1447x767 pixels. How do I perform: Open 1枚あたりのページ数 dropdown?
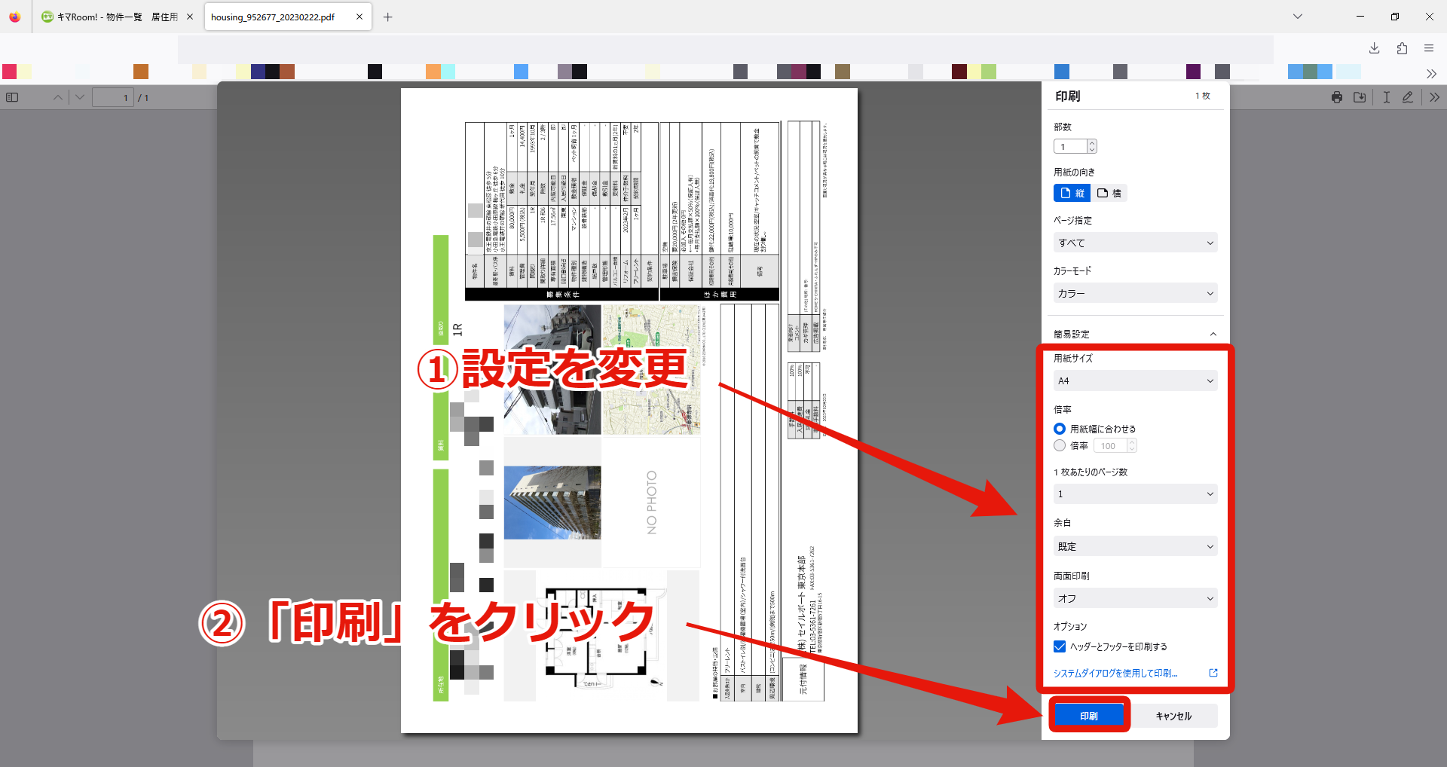click(x=1136, y=494)
